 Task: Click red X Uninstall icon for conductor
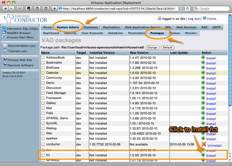[204, 144]
